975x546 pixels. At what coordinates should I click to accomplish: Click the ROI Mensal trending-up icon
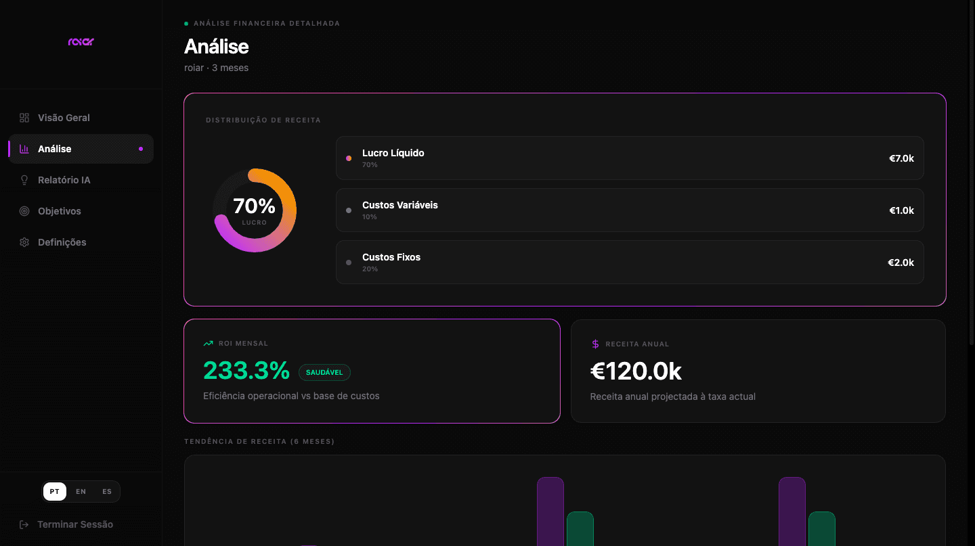(x=209, y=344)
